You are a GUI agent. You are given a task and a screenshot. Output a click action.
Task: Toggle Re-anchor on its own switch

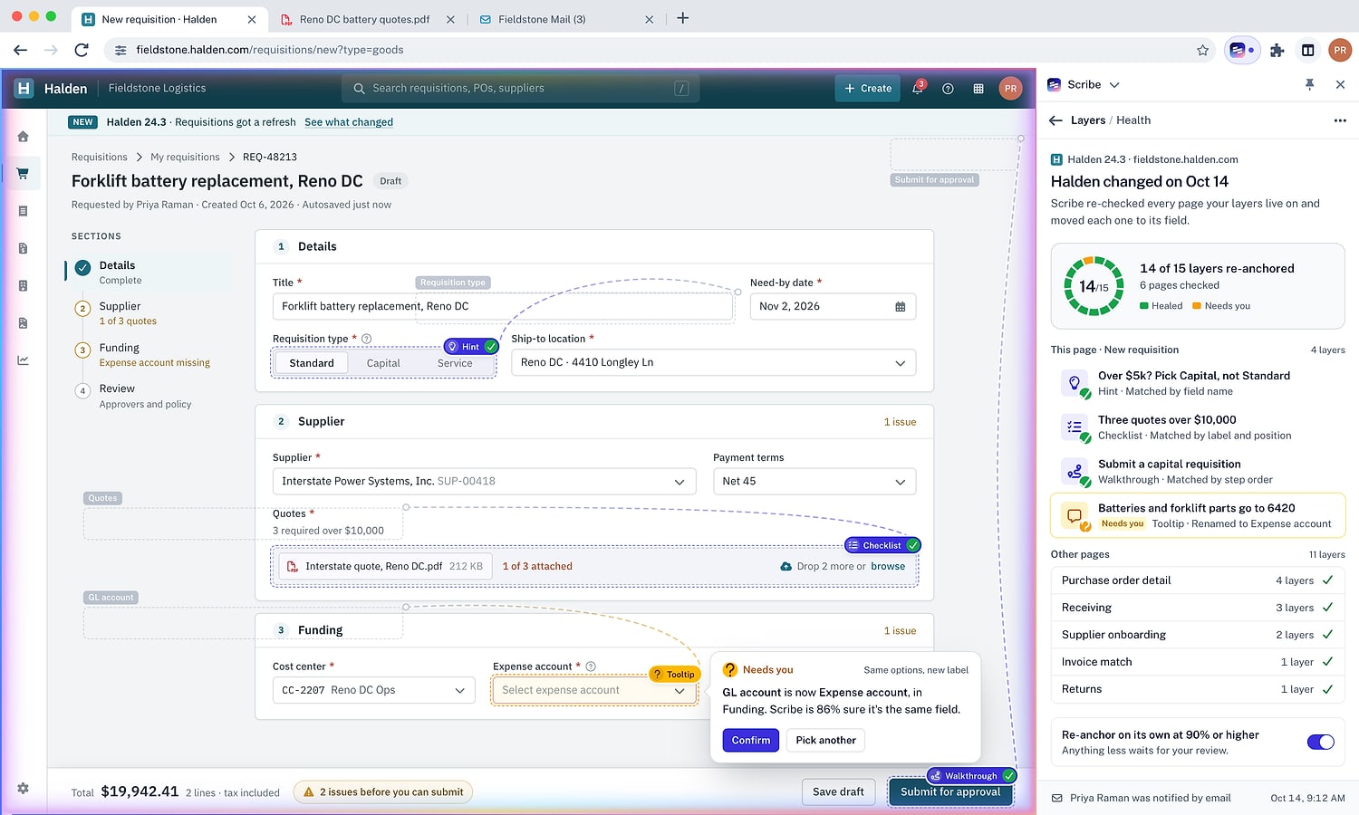point(1321,743)
